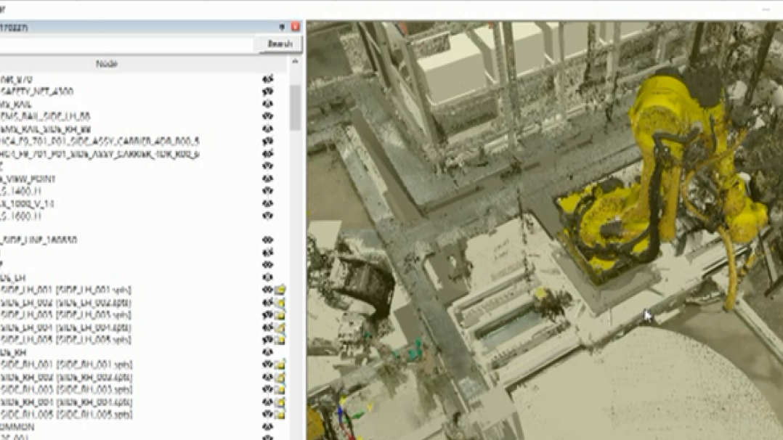Toggle the eye icon for SIDE_RH_002
Image resolution: width=783 pixels, height=440 pixels.
(268, 377)
